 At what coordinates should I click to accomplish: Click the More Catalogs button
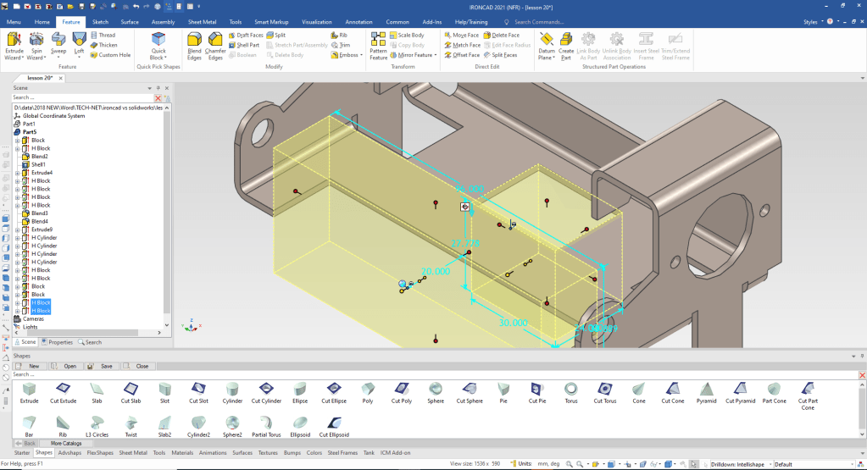[x=65, y=443]
